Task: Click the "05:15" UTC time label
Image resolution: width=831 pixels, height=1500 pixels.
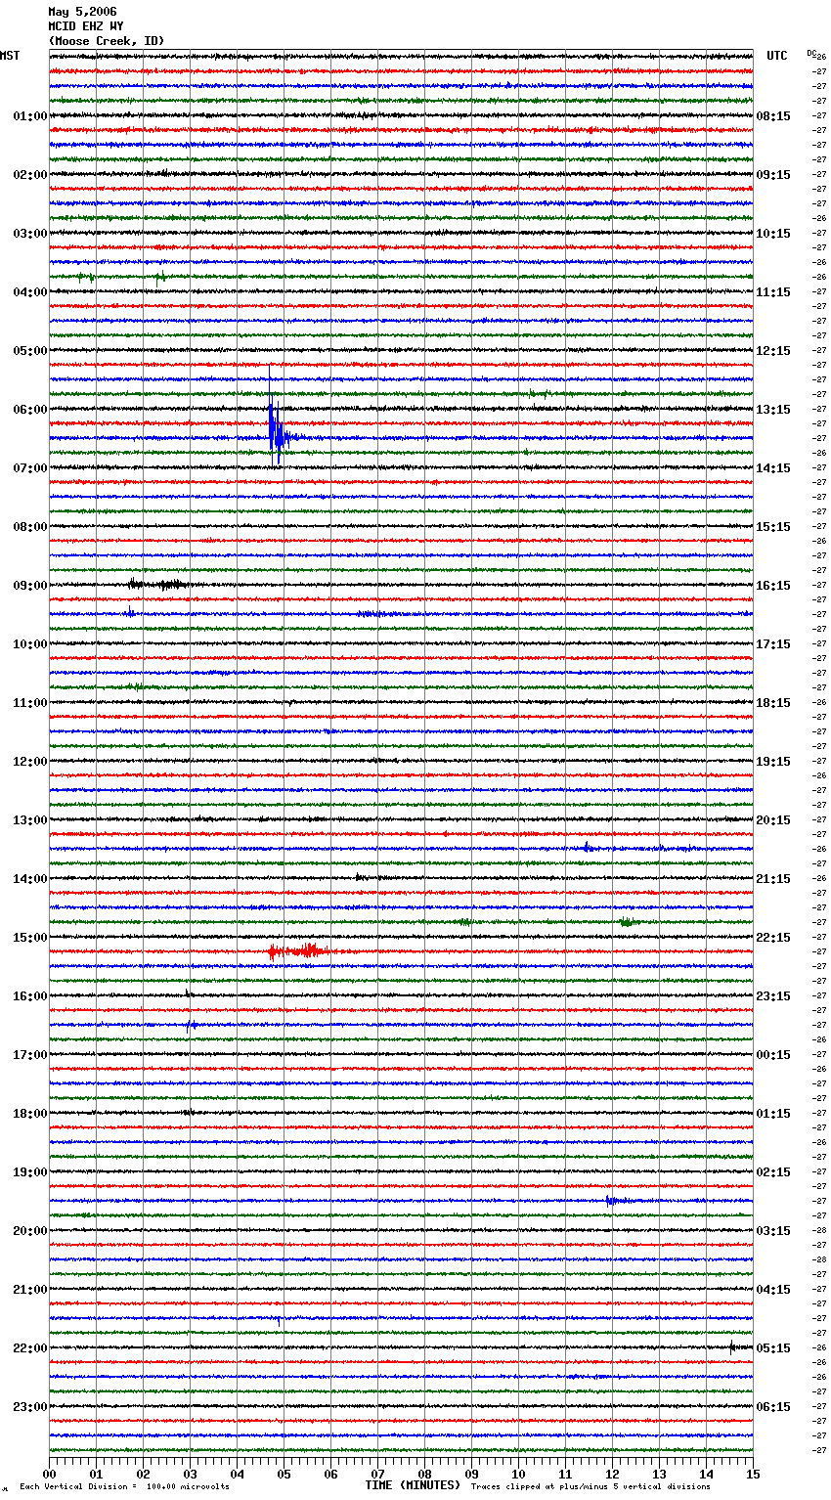Action: pyautogui.click(x=773, y=1348)
